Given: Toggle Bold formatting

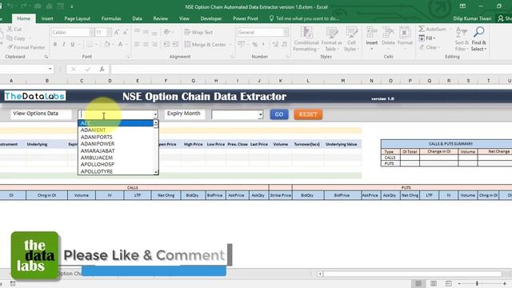Looking at the screenshot, I should [x=55, y=44].
